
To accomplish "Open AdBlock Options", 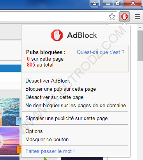I will click(x=34, y=131).
